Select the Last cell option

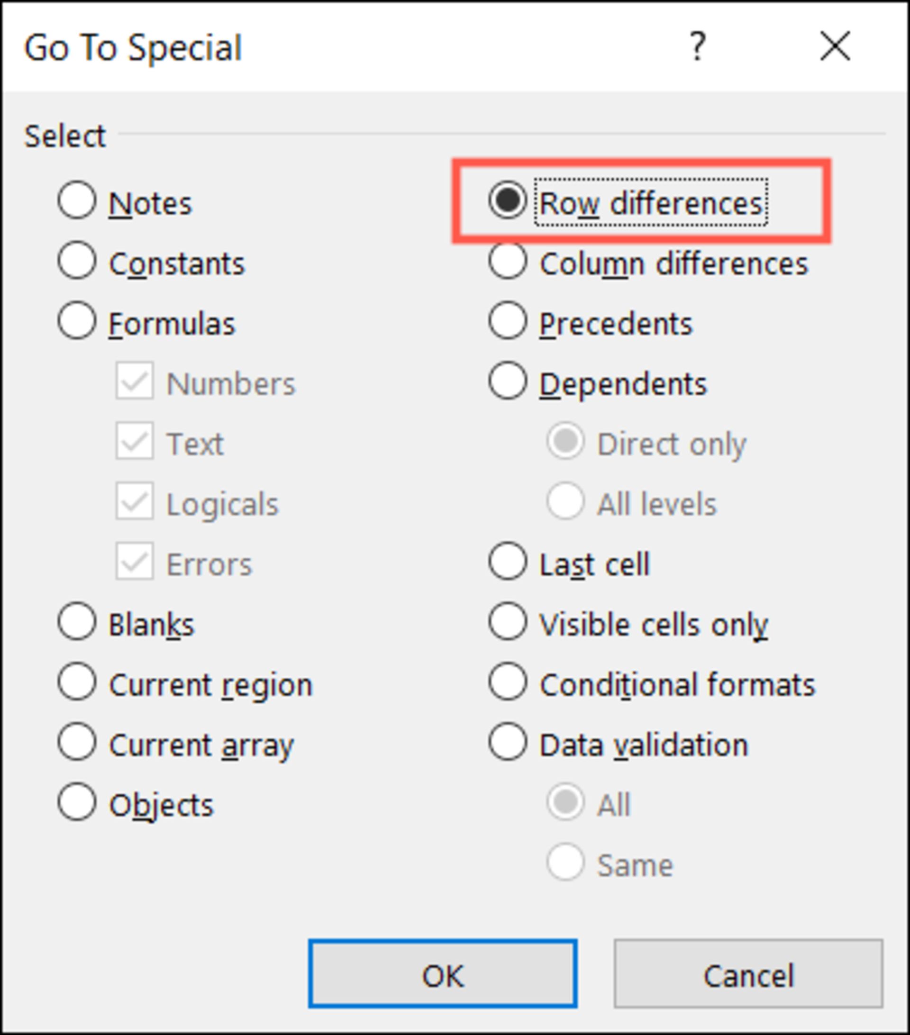(508, 561)
